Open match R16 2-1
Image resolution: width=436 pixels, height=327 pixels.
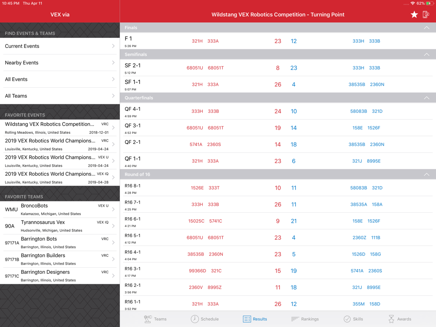pyautogui.click(x=278, y=287)
